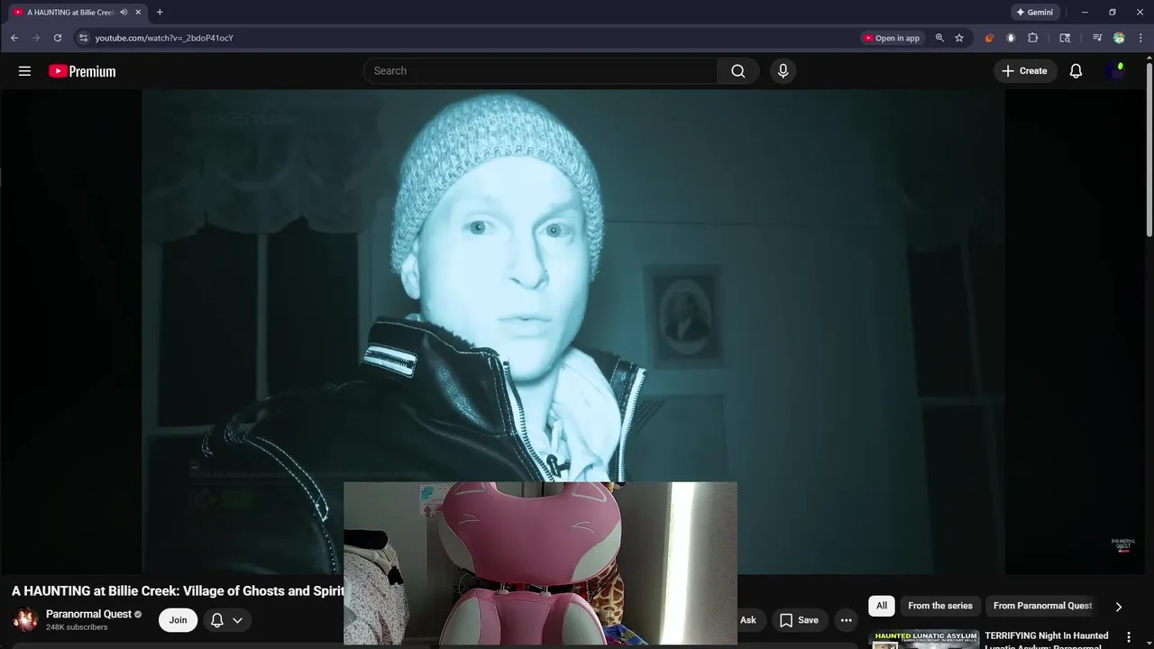Click the 248K subscribers text

pos(77,627)
